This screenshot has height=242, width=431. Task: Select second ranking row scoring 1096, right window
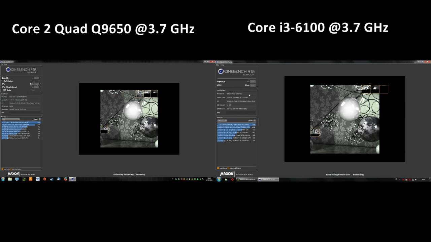[x=236, y=127]
